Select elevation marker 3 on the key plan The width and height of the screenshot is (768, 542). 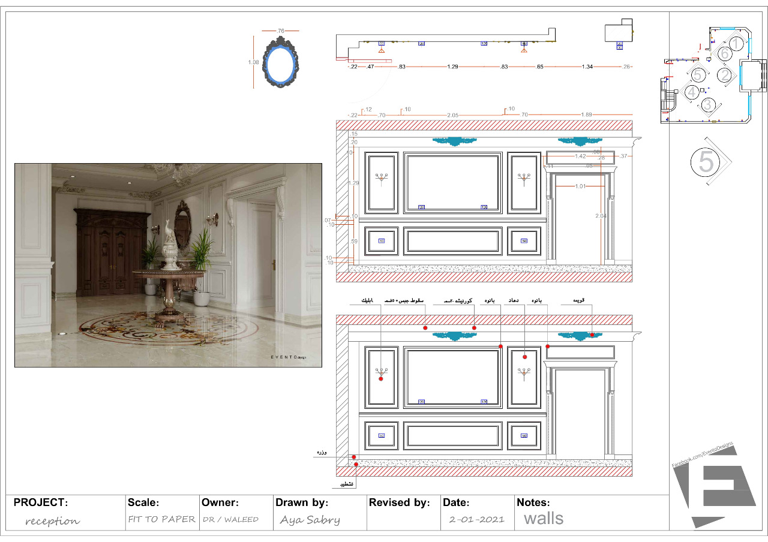[708, 104]
